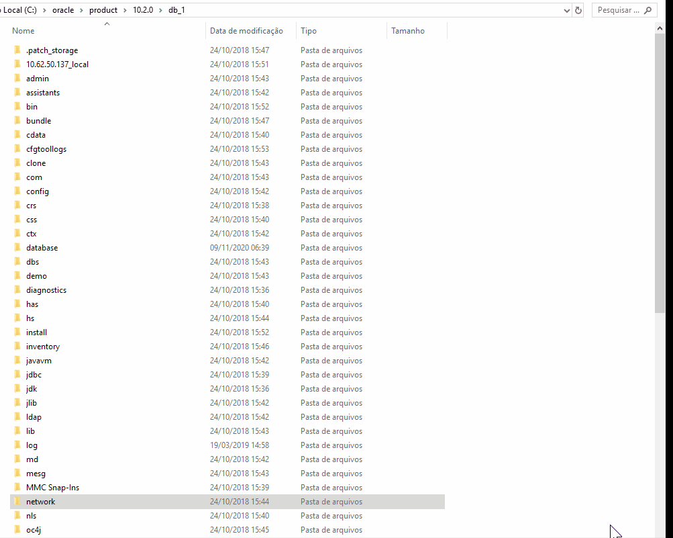Click Pasta de arquivos in the nls row
Viewport: 673px width, 538px height.
[331, 516]
